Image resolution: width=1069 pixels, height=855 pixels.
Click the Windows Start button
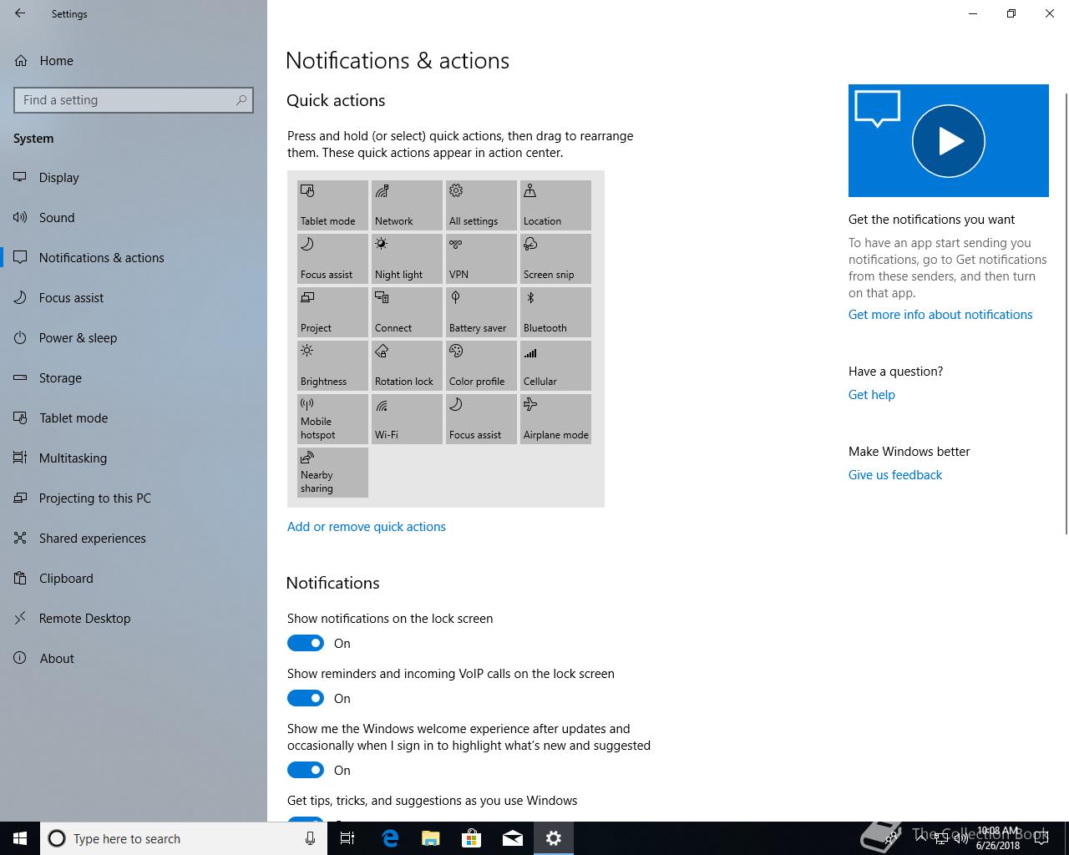[20, 838]
